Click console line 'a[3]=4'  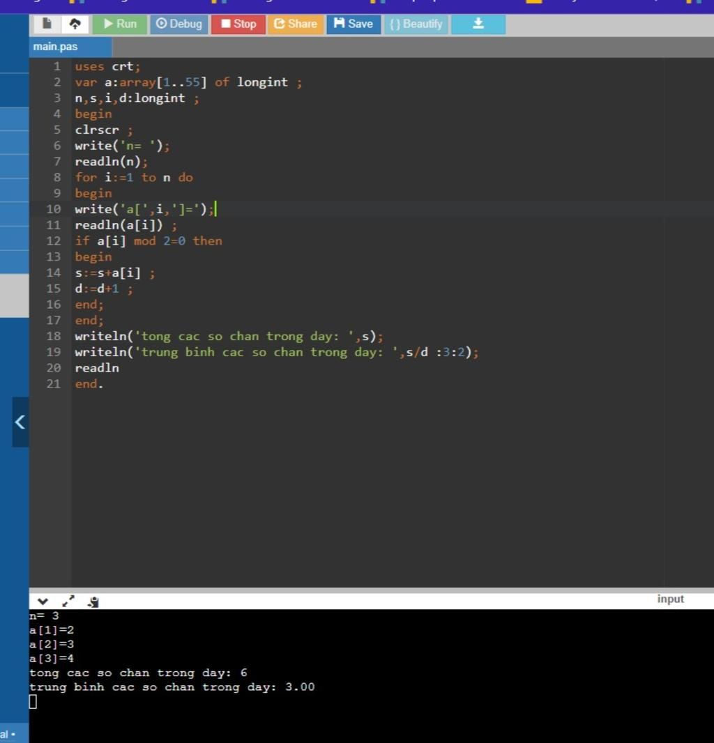(52, 658)
